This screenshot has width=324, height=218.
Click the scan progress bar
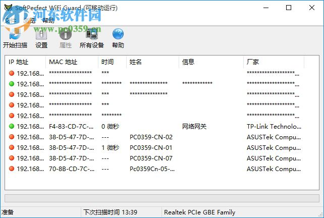[x=162, y=198]
